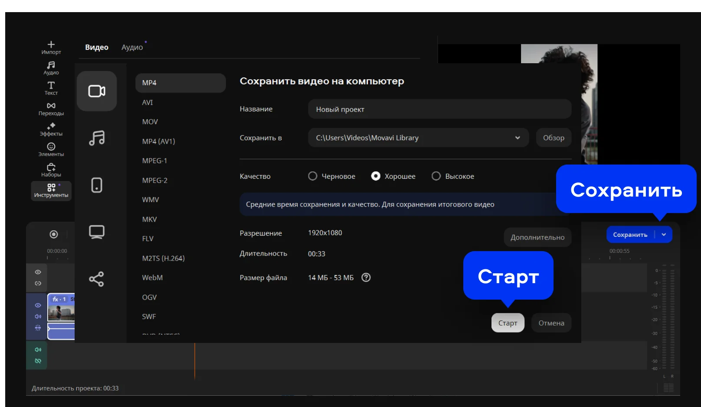Switch to the Аудио tab
The width and height of the screenshot is (701, 407).
[x=132, y=47]
